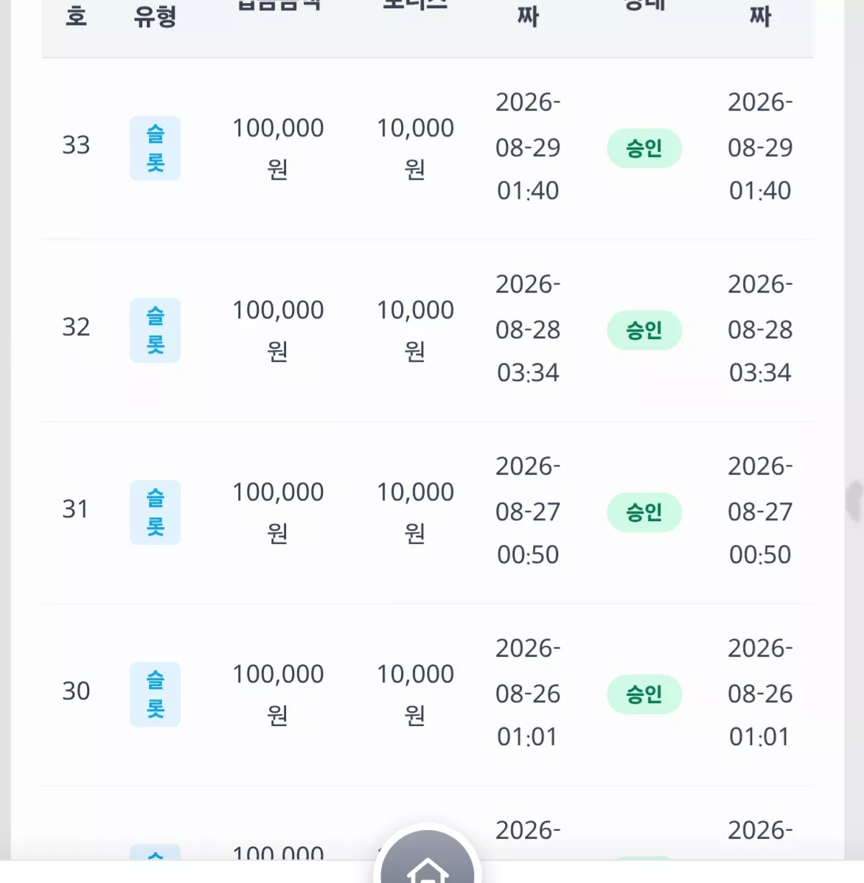The height and width of the screenshot is (883, 864).
Task: Click the 2026-08-27 00:50 request date
Action: click(x=528, y=511)
